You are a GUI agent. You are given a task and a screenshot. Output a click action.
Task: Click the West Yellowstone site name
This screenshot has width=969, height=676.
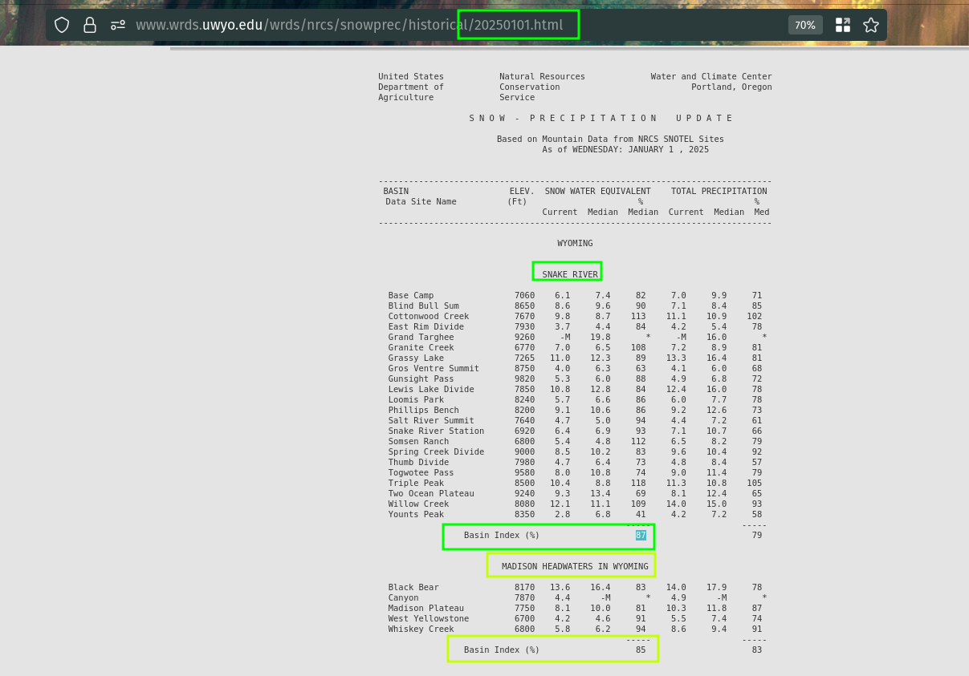(x=429, y=618)
